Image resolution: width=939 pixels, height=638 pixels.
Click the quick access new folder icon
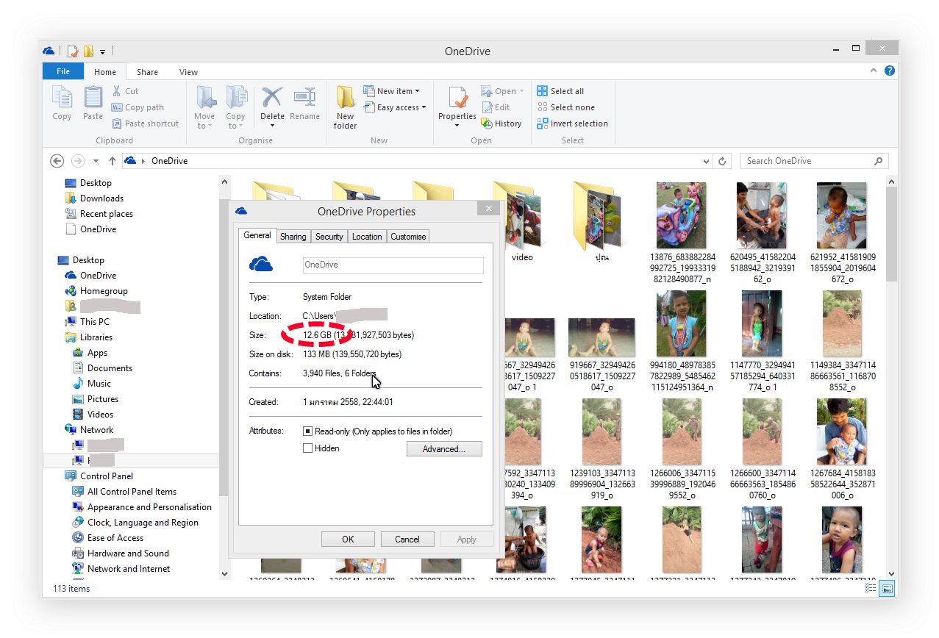pos(88,51)
